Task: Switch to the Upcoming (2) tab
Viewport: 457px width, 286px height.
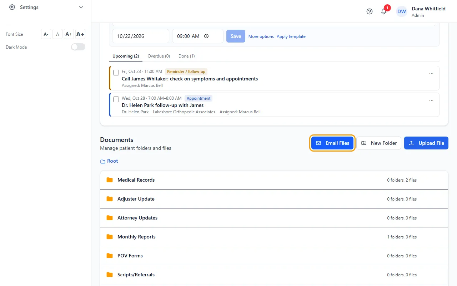Action: [x=126, y=56]
